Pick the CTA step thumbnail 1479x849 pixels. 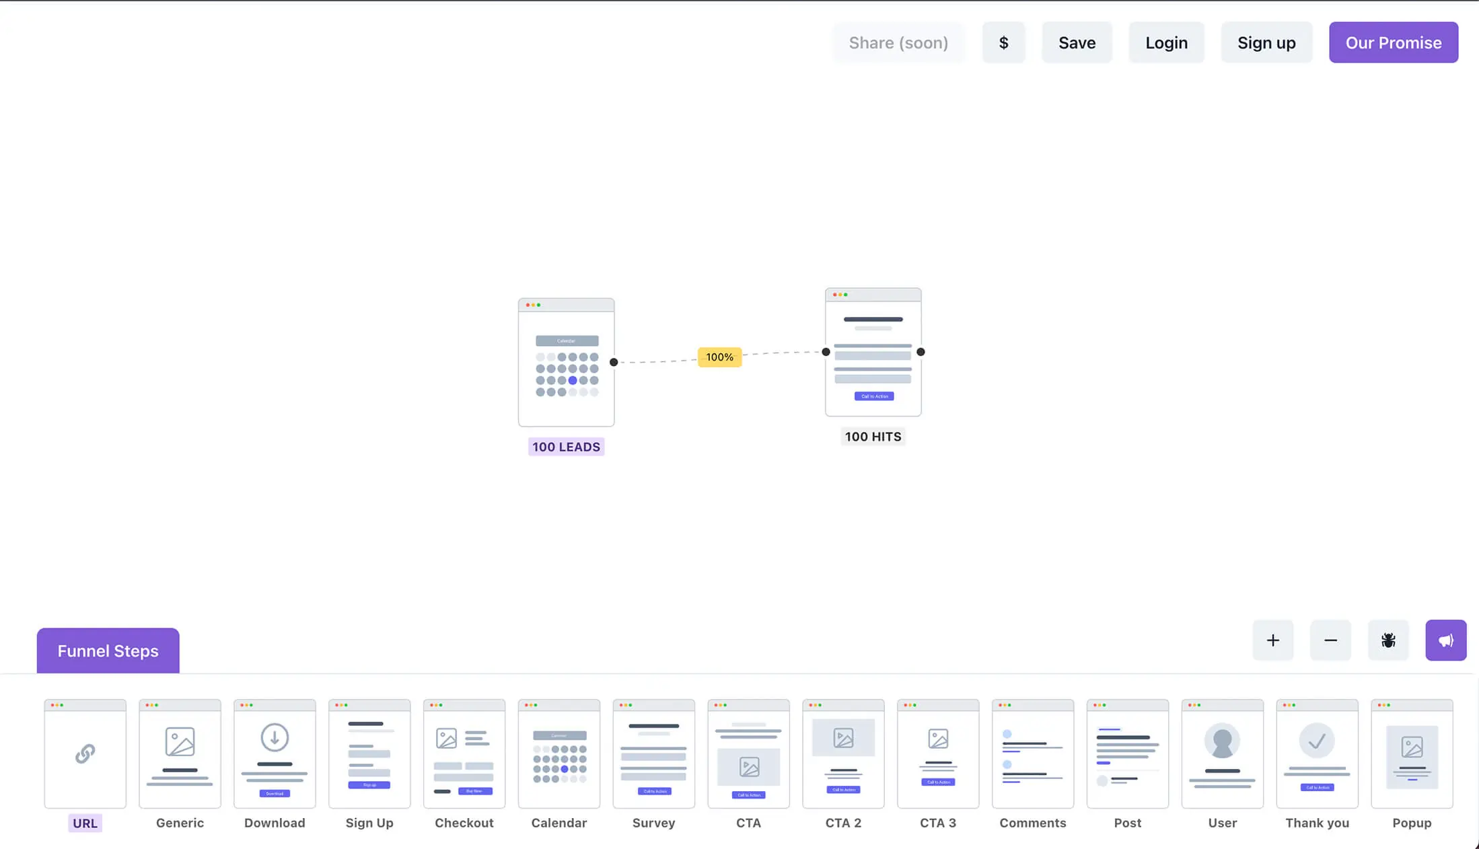pyautogui.click(x=749, y=753)
